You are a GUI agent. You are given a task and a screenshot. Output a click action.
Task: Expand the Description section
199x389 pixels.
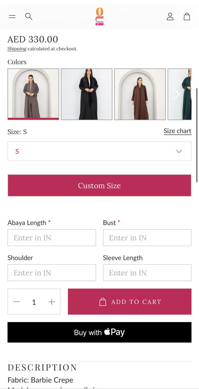42,367
